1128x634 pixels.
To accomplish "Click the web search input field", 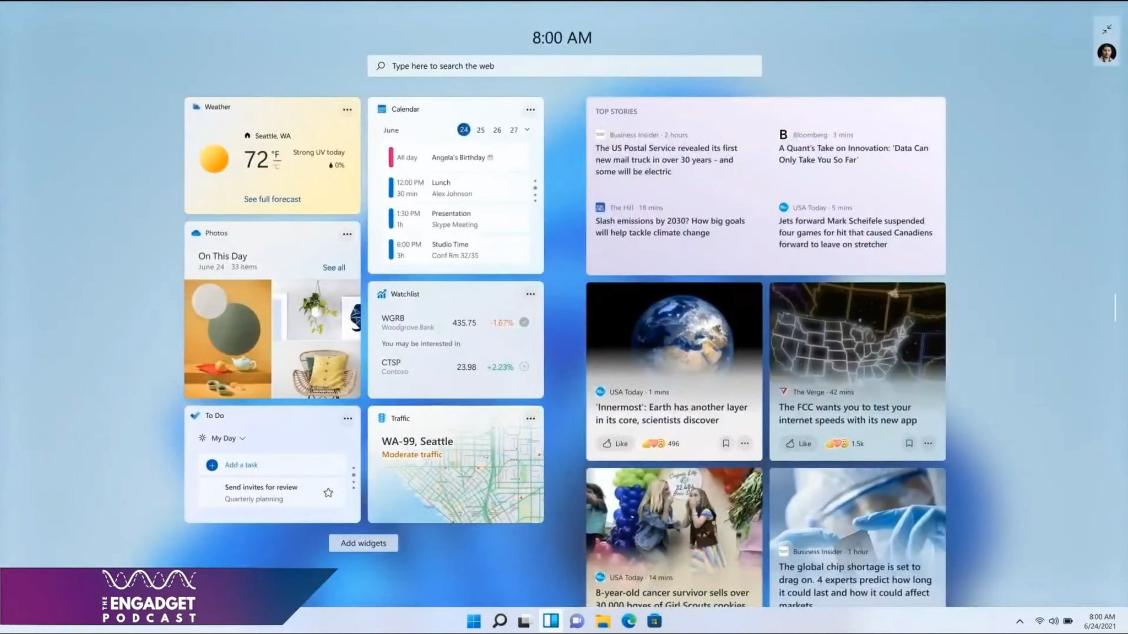I will 565,66.
